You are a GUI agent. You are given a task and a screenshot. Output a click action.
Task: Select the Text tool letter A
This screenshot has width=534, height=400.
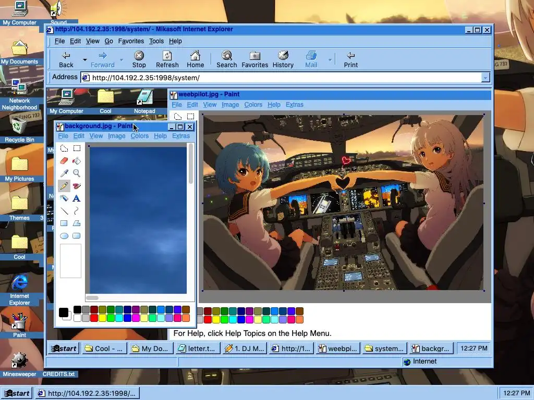(77, 198)
